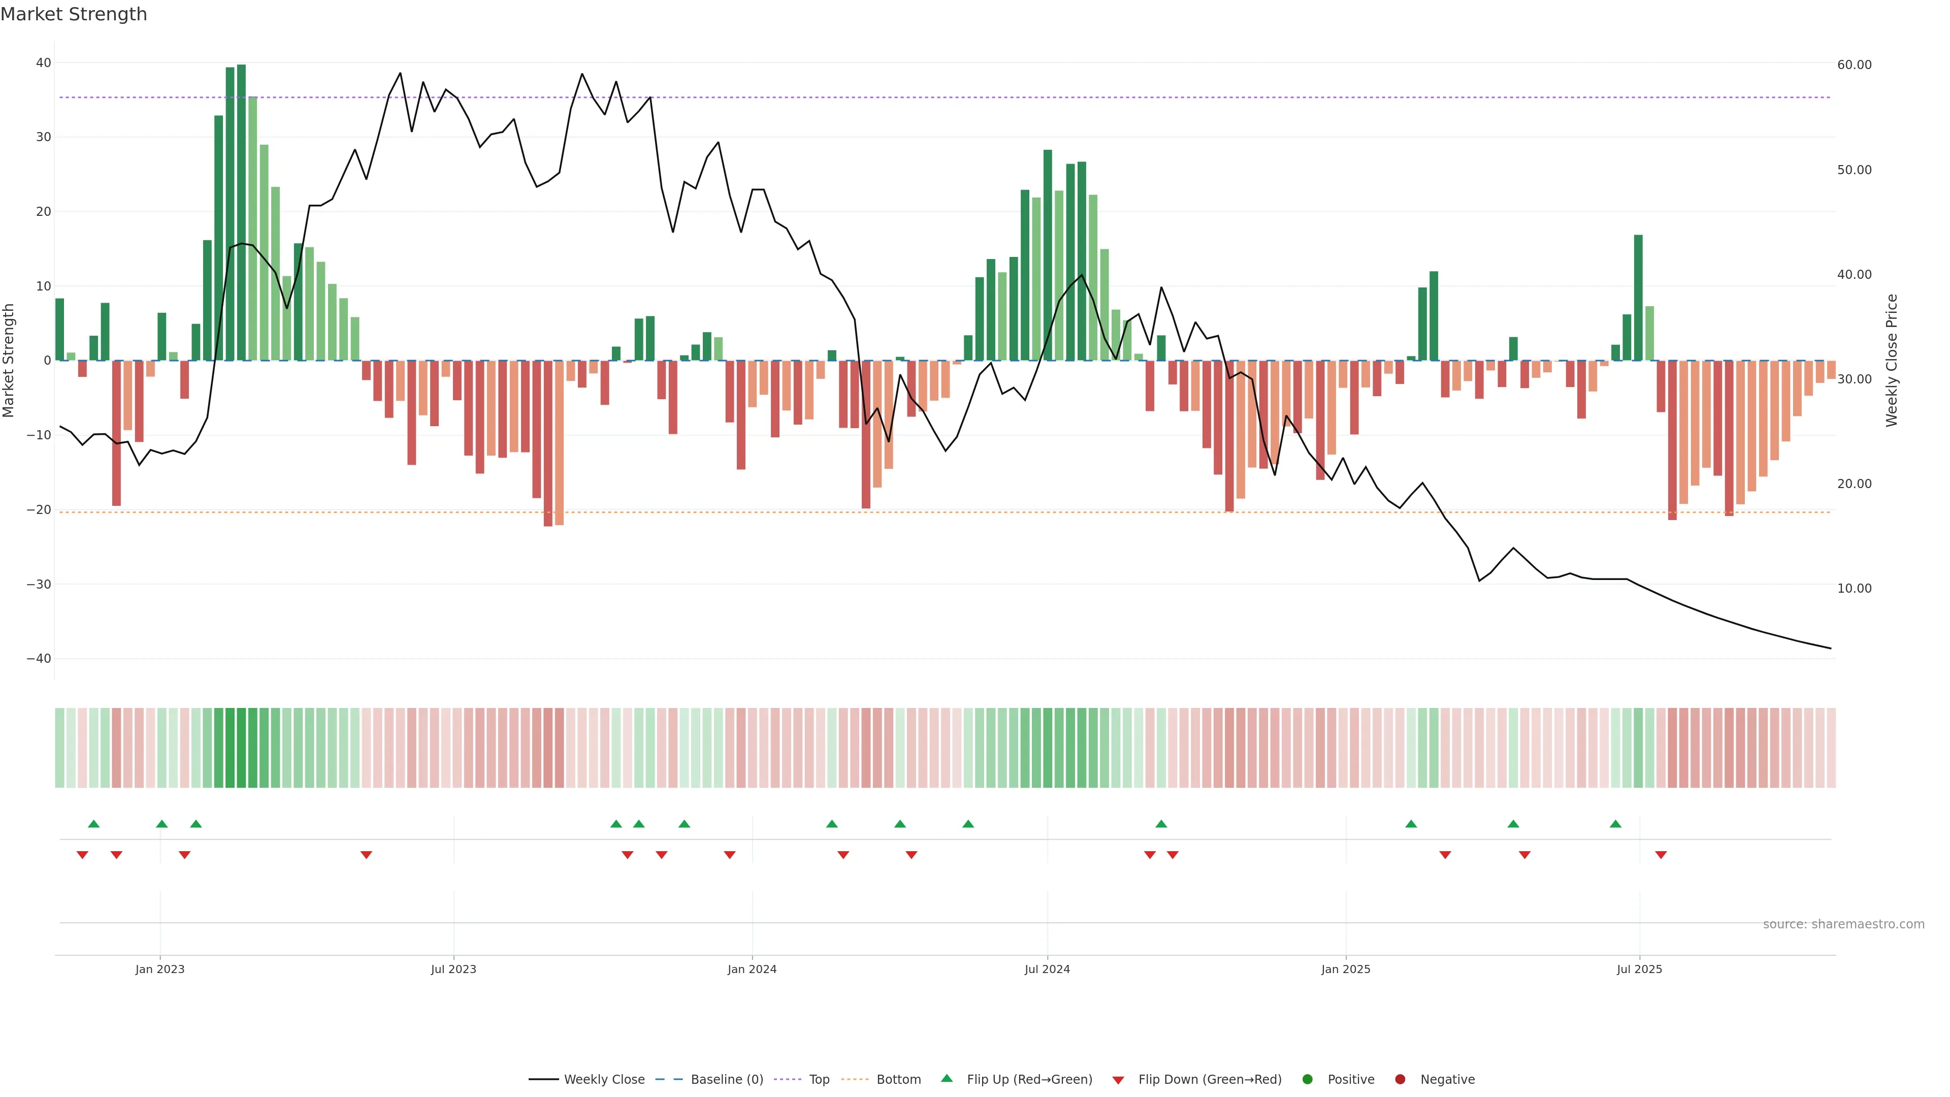Click the Bottom legend line swatch
This screenshot has width=1950, height=1097.
pyautogui.click(x=855, y=1080)
